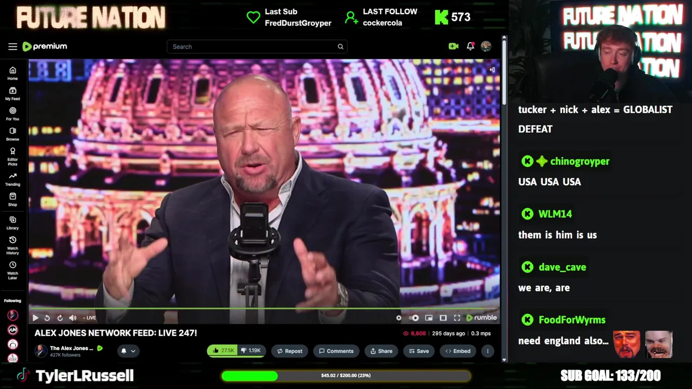The image size is (692, 389).
Task: Open My Feed in the sidebar
Action: 12,94
